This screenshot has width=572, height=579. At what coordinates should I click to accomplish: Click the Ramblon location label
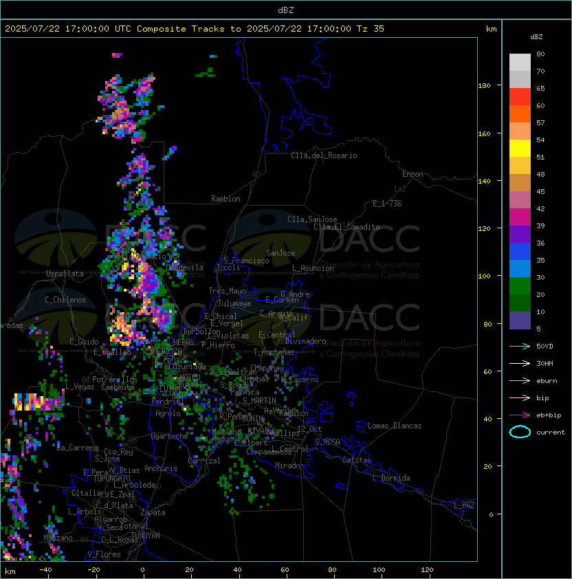[225, 199]
